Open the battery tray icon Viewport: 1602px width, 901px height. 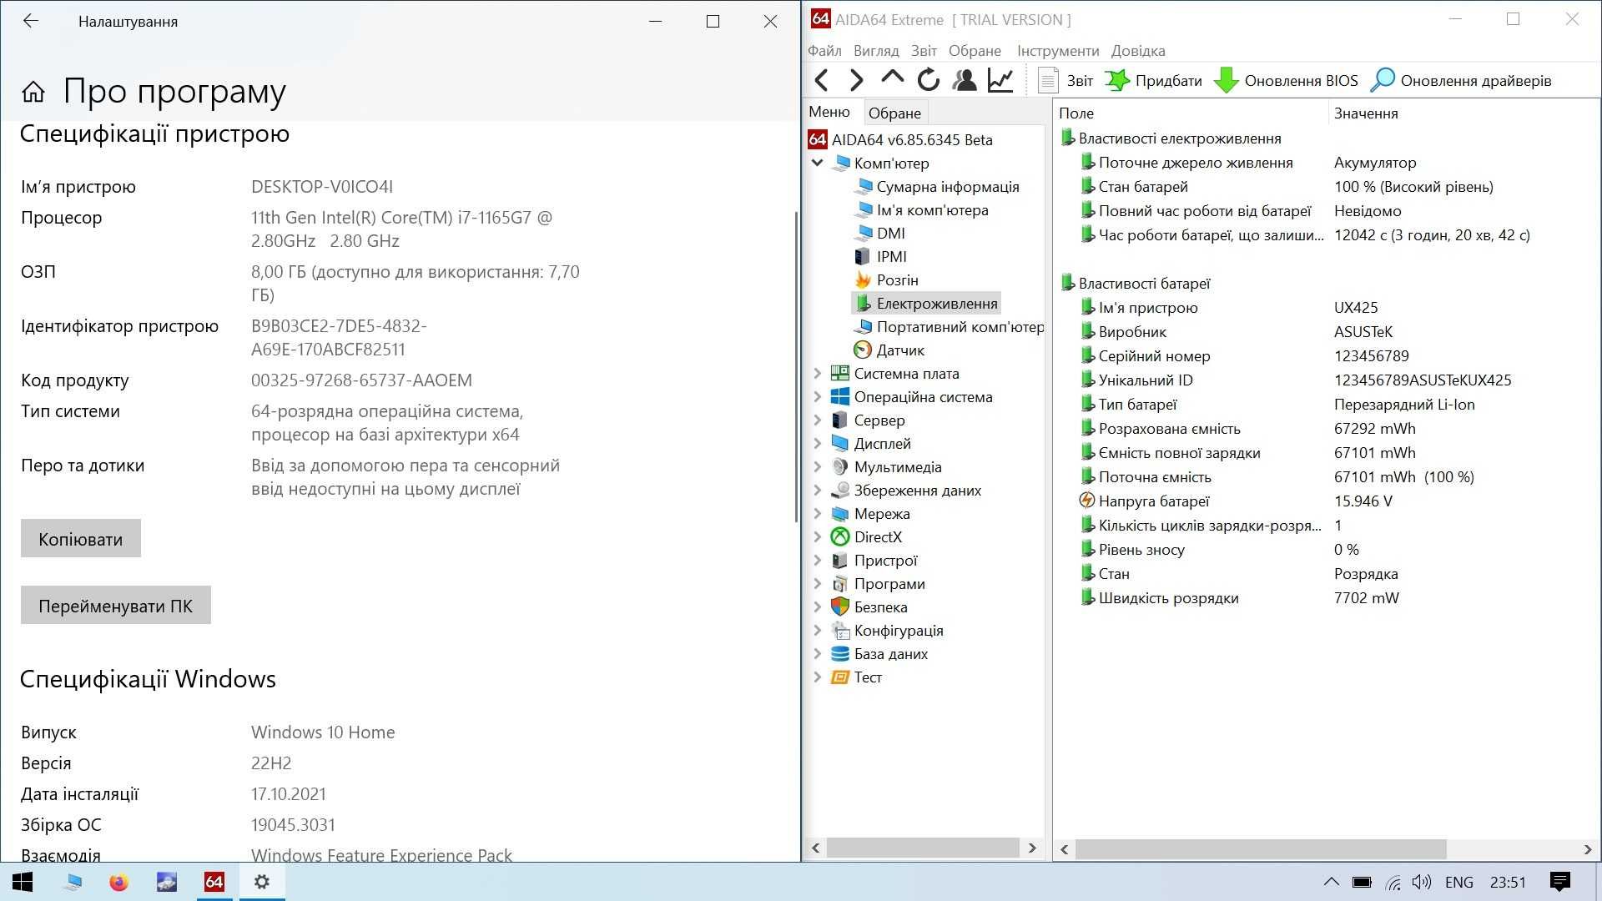pos(1362,882)
